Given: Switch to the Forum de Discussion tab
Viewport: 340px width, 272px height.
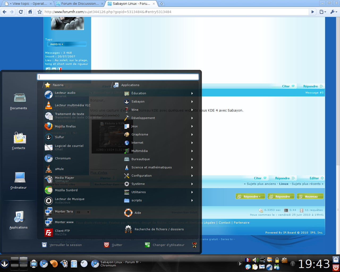Looking at the screenshot, I should click(79, 4).
